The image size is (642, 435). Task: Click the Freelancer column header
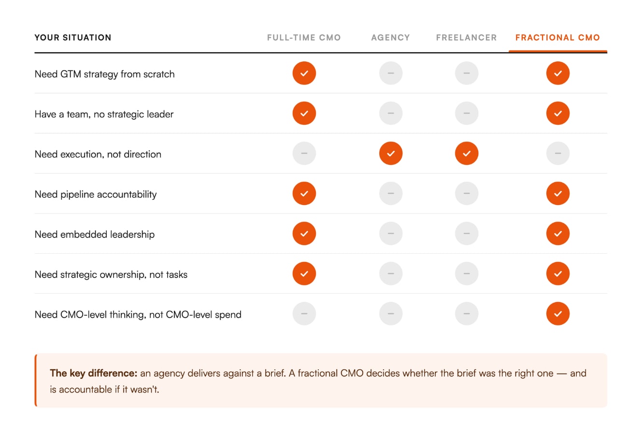click(x=466, y=38)
